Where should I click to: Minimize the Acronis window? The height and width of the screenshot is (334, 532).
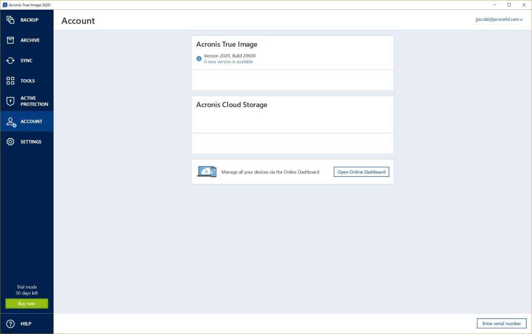[494, 5]
